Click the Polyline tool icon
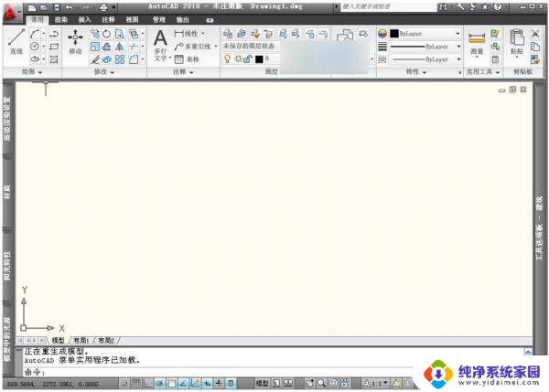The width and height of the screenshot is (549, 392). tap(54, 34)
